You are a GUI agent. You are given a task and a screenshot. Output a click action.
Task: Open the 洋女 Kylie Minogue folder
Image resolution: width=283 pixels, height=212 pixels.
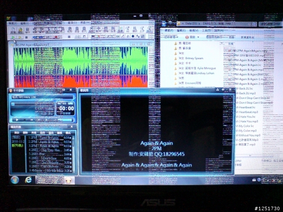coord(195,68)
